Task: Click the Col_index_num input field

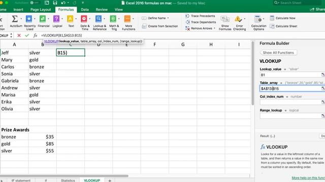Action: tap(290, 102)
